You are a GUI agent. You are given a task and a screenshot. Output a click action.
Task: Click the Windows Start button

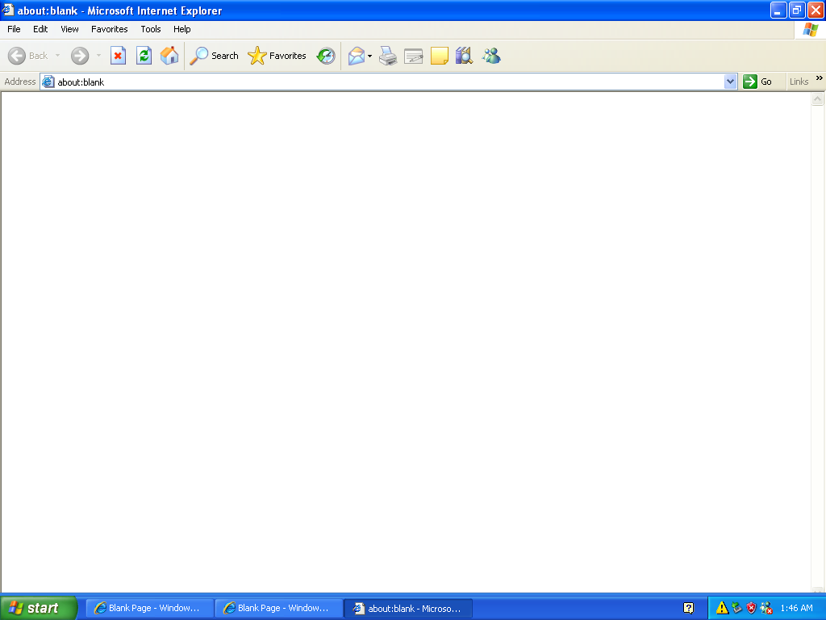(x=39, y=608)
